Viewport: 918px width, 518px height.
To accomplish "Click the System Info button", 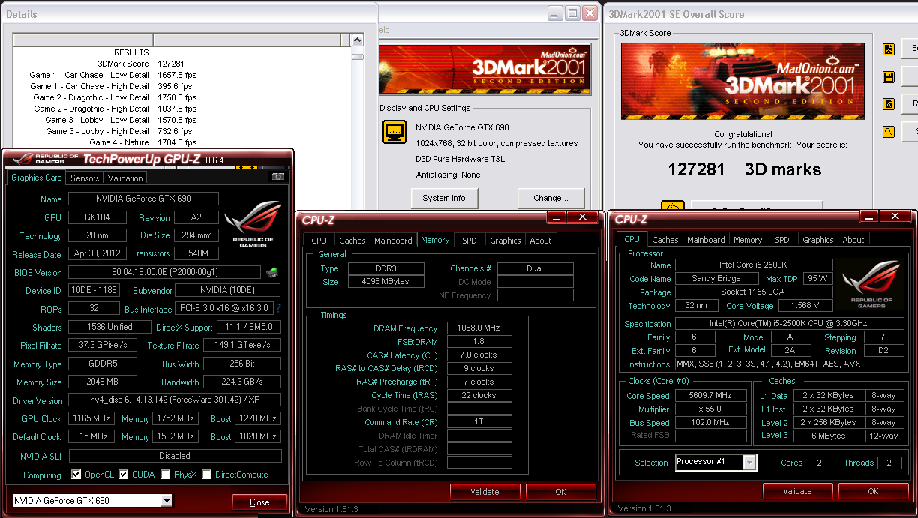I will click(x=444, y=198).
